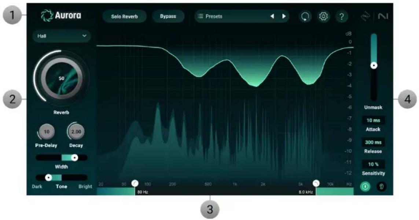Screen dimensions: 419x220
Task: Click the Aurora logo icon
Action: click(47, 15)
